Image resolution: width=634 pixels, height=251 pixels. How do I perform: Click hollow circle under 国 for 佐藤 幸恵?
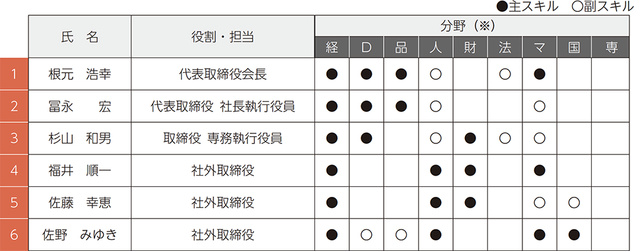tap(574, 203)
